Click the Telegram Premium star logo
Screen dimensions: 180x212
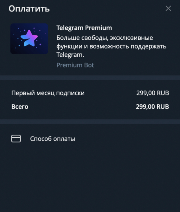[x=29, y=38]
